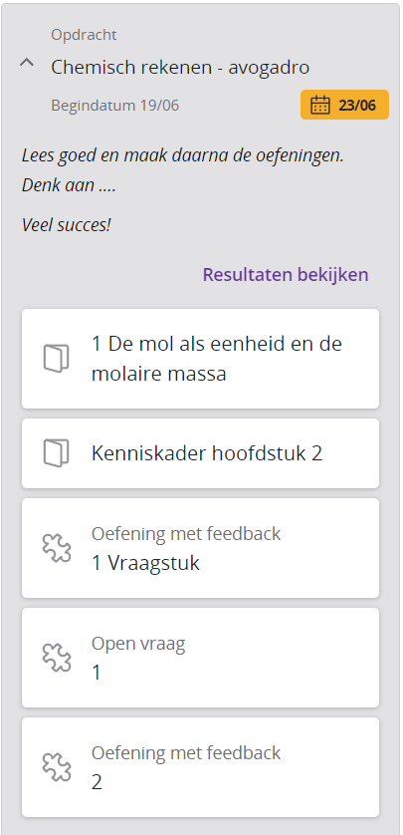Open 'Oefening met feedback 2' card
Screen dimensions: 403x835
pos(200,767)
